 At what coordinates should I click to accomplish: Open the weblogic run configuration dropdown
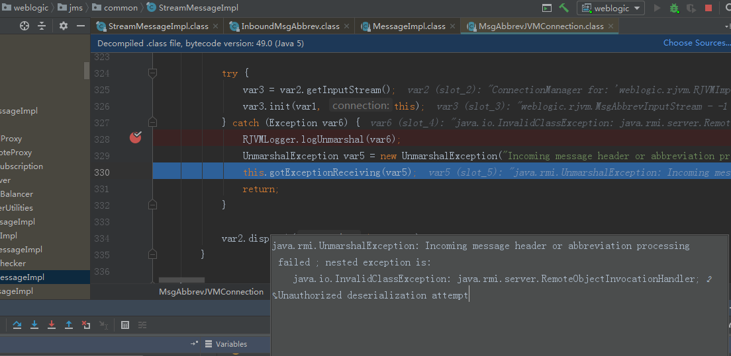(x=610, y=8)
